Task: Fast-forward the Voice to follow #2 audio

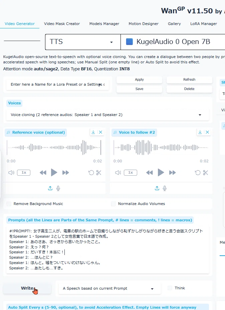Action: (172, 173)
